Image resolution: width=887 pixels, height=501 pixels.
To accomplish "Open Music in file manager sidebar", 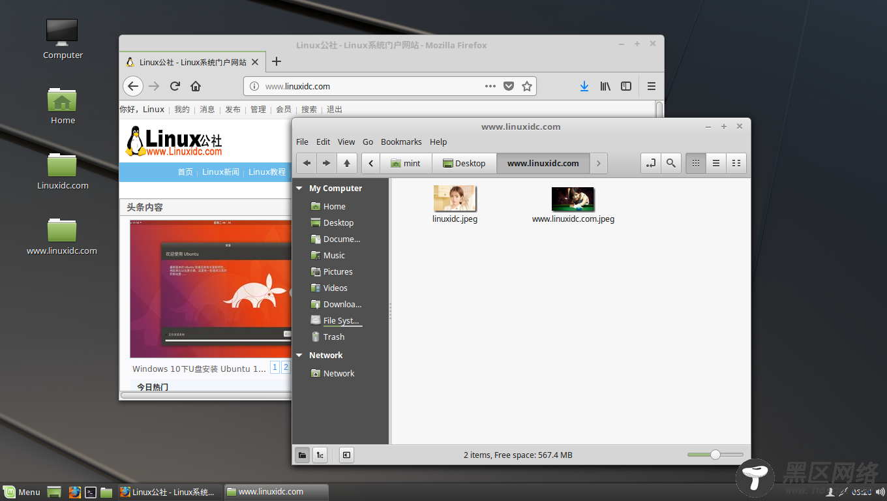I will [328, 255].
